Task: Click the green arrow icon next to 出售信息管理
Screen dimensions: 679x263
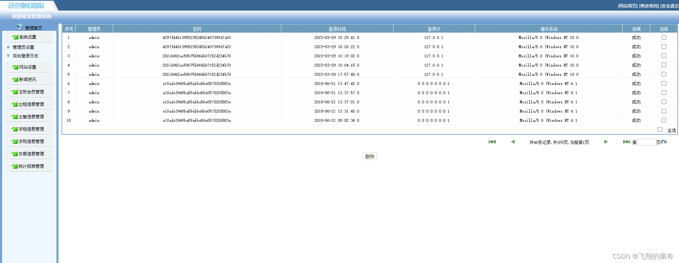Action: coord(15,116)
